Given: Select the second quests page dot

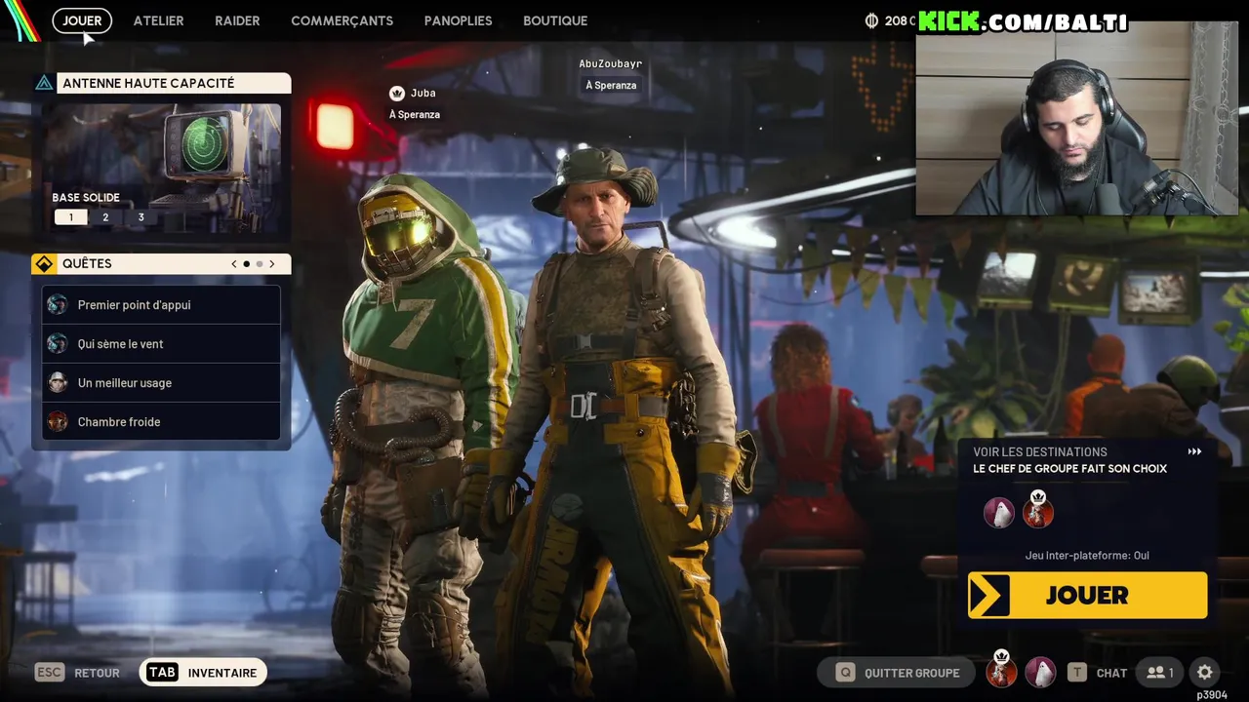Looking at the screenshot, I should pyautogui.click(x=260, y=264).
